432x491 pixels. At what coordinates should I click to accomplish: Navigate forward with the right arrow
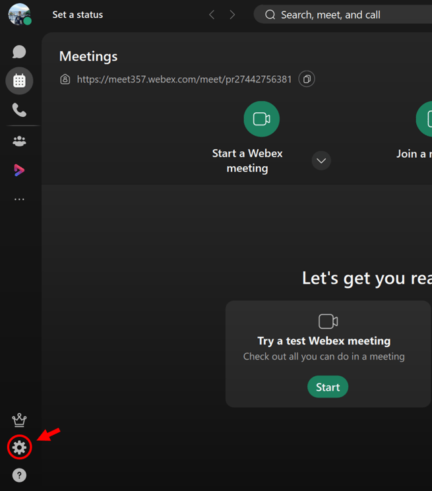[232, 15]
